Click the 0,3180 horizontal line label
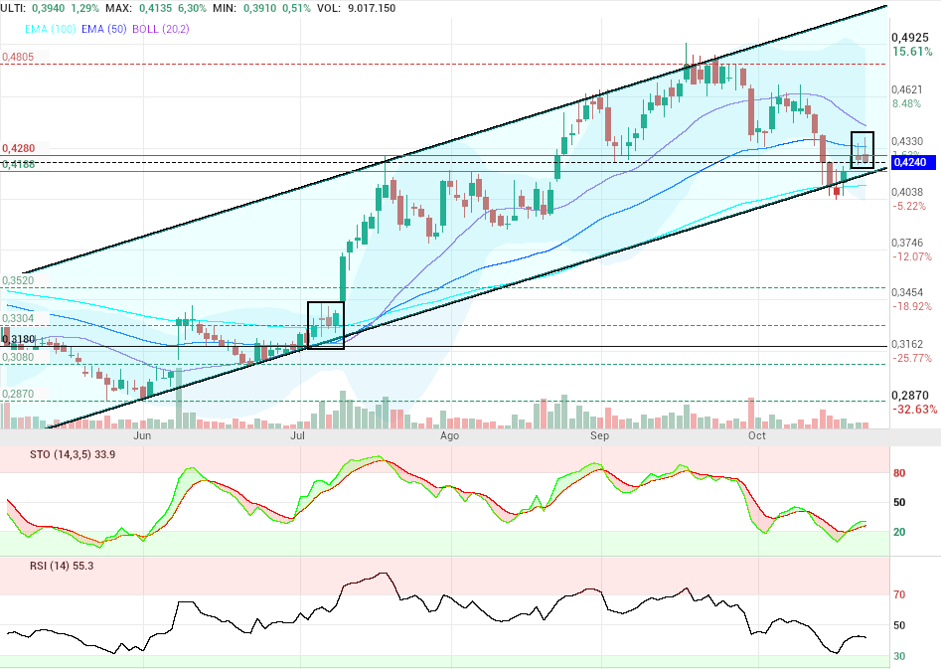 [19, 339]
